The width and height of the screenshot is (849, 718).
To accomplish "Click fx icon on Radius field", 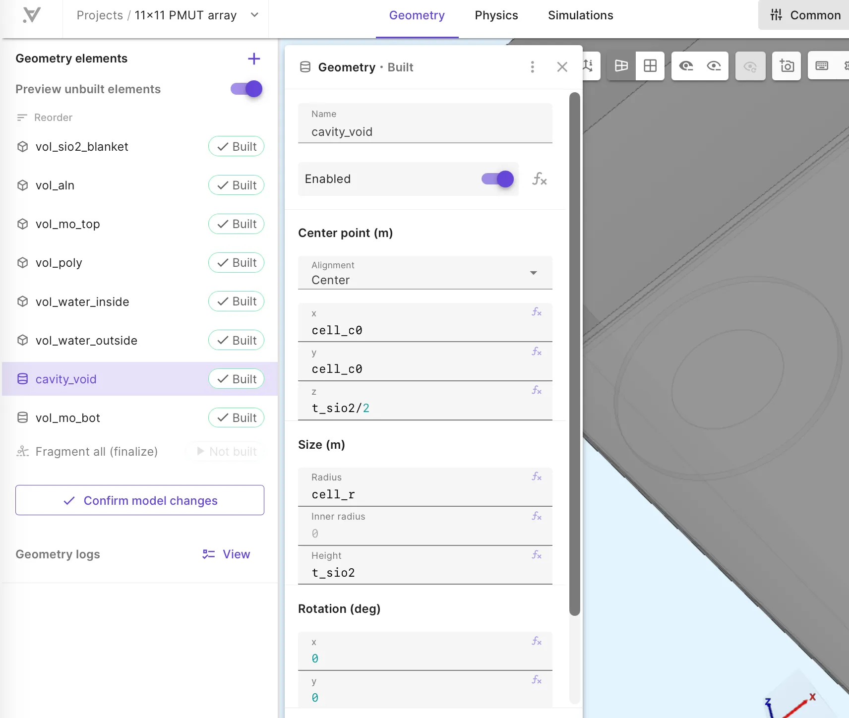I will pos(537,477).
